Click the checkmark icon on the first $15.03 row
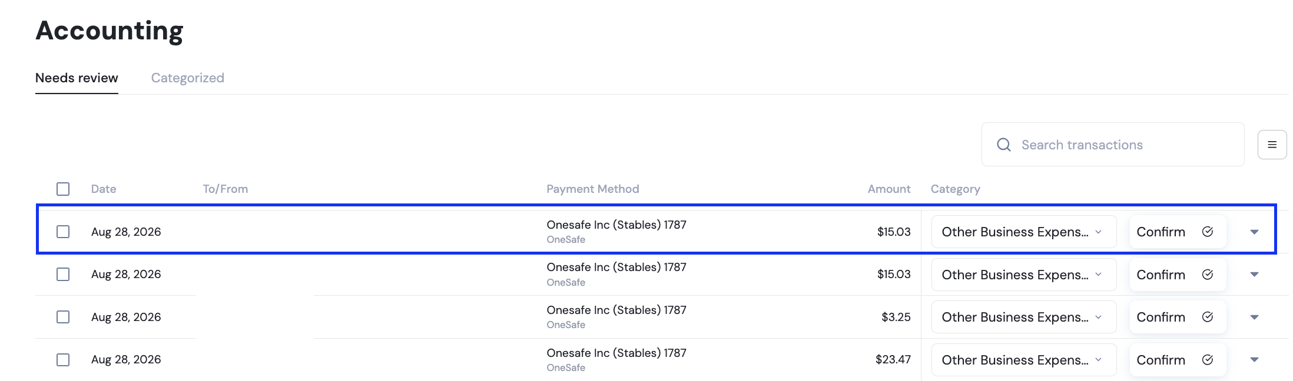This screenshot has height=381, width=1293. coord(1208,232)
